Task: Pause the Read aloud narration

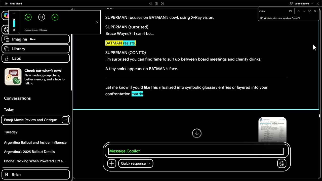Action: (x=156, y=4)
